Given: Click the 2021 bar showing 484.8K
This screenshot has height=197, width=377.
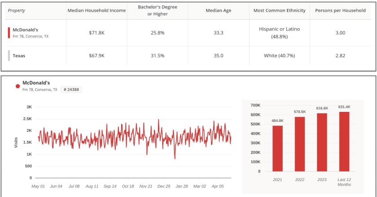Looking at the screenshot, I should coord(277,148).
